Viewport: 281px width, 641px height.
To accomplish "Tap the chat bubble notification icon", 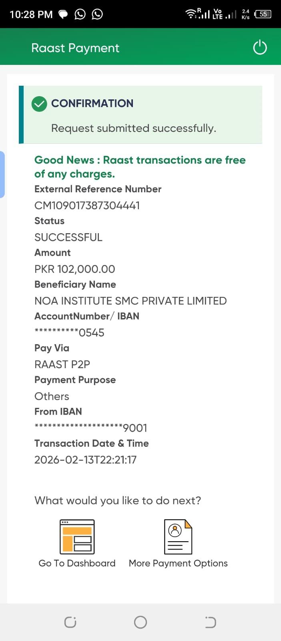I will click(x=63, y=14).
